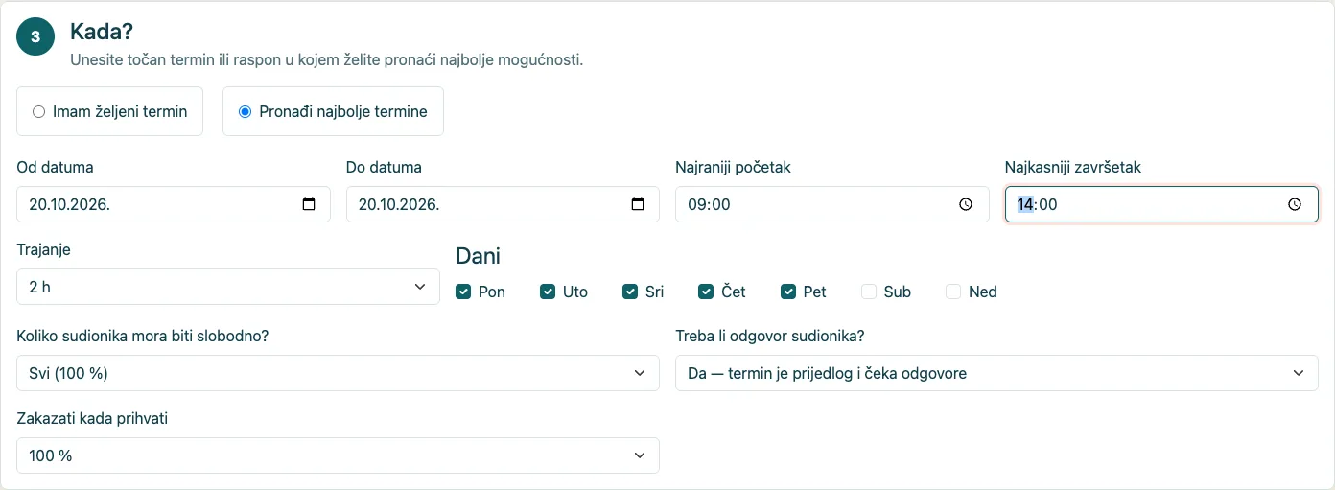Uncheck the Sri day checkbox

[630, 292]
